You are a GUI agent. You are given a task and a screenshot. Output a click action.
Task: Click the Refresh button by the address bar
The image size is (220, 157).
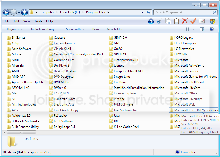148,12
